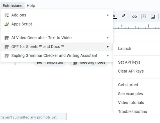Open the text color A tool
The width and height of the screenshot is (160, 123).
pos(115,17)
